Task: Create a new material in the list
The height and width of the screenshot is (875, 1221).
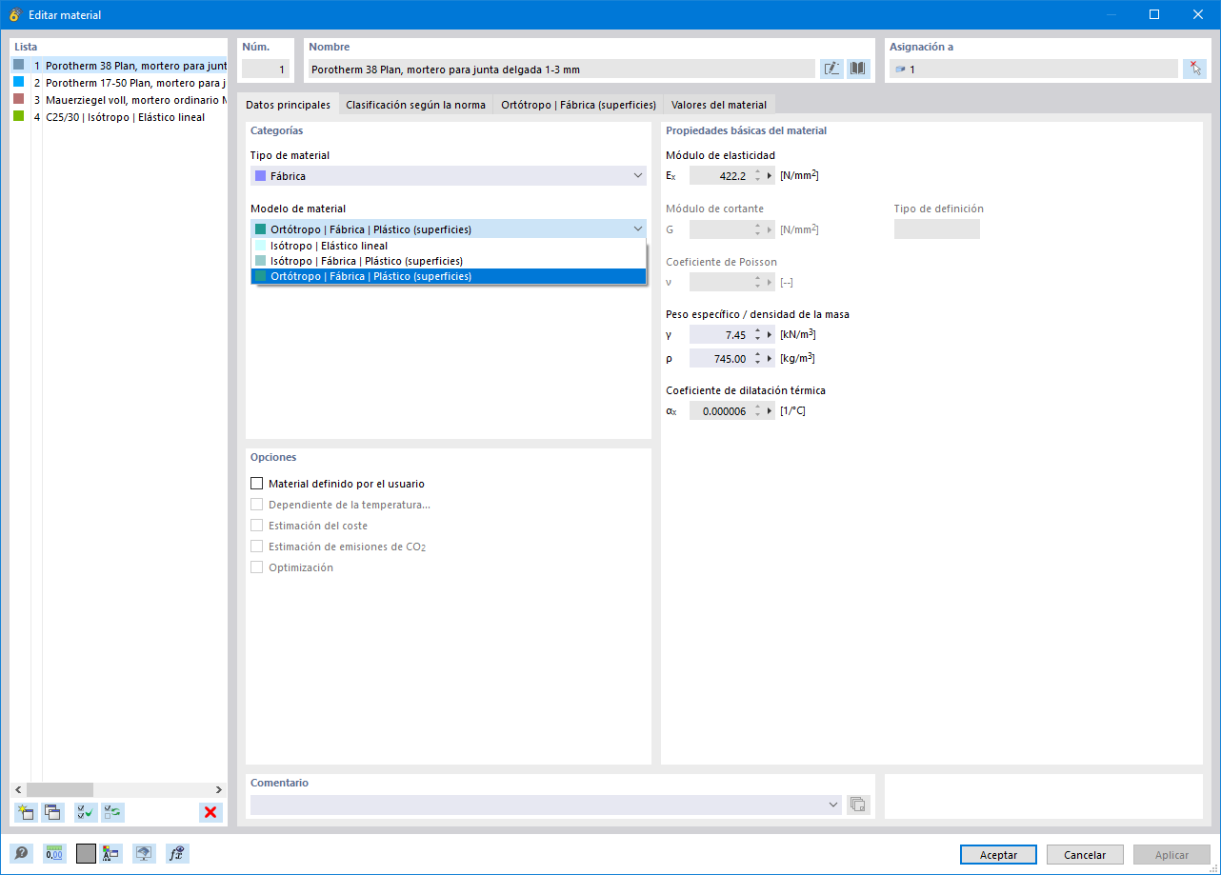Action: point(26,812)
